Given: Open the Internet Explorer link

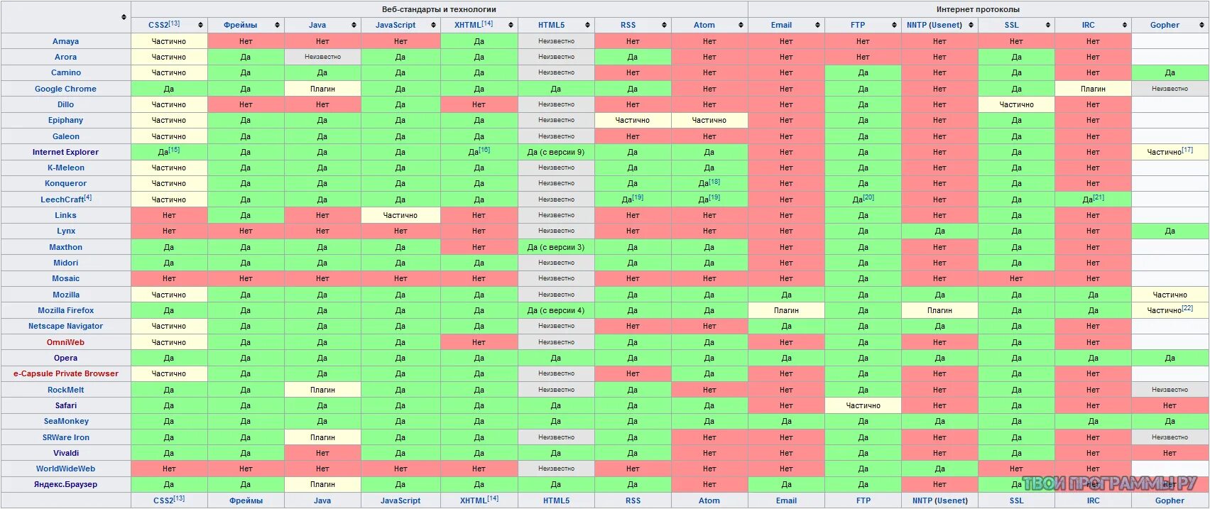Looking at the screenshot, I should 65,152.
